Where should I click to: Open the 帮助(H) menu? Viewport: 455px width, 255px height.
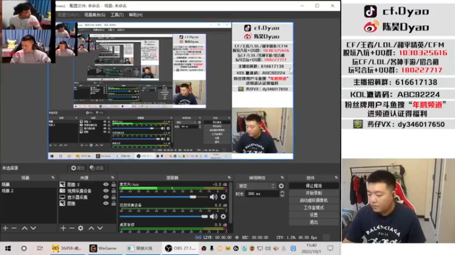(x=135, y=15)
